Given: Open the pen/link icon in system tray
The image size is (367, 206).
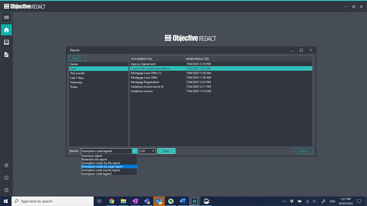Looking at the screenshot, I should 323,201.
